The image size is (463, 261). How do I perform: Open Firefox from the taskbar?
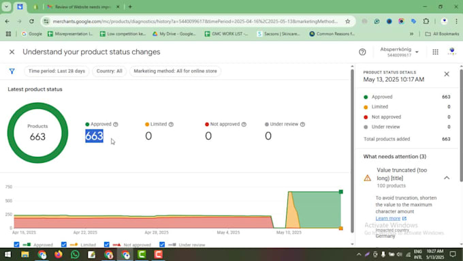59,254
